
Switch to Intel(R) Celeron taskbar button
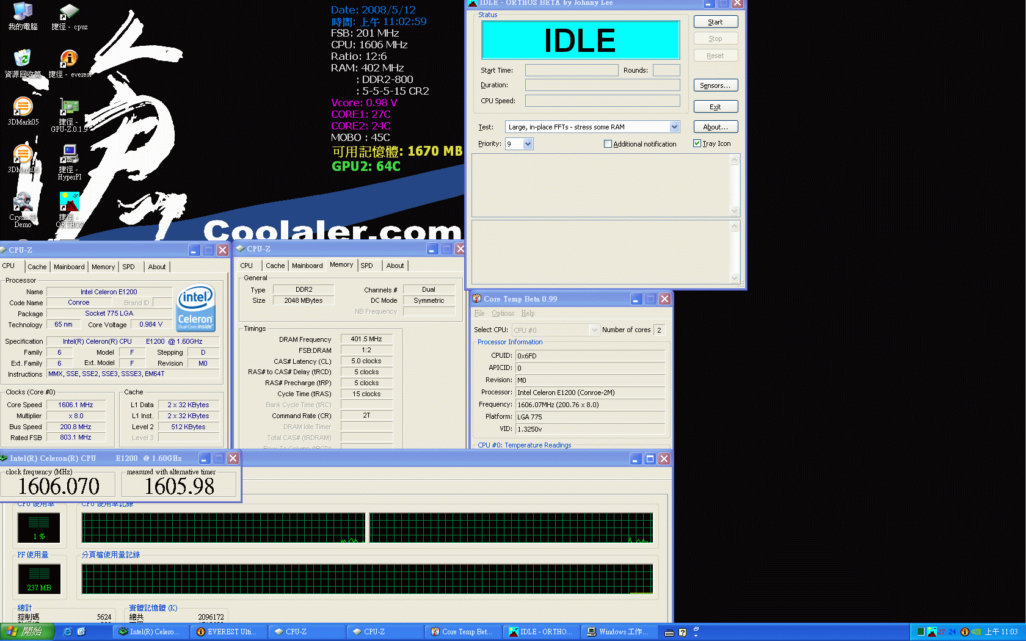(151, 632)
